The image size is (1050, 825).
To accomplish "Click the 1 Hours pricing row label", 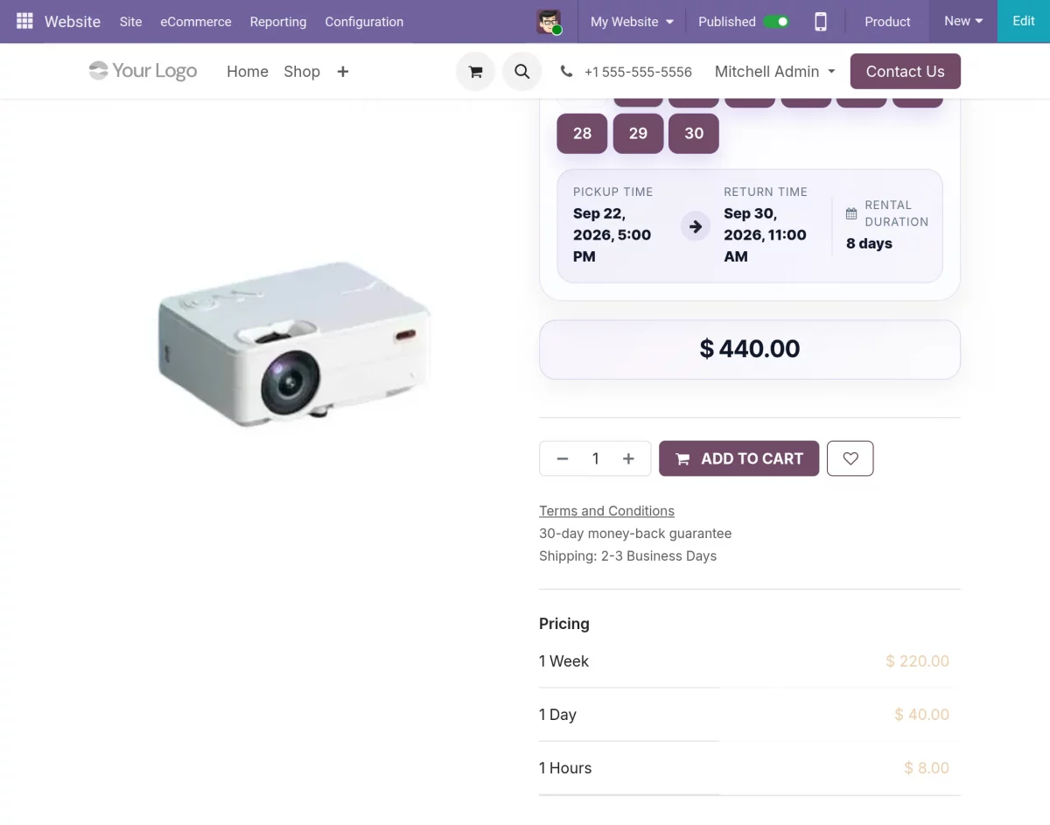I will (x=565, y=768).
